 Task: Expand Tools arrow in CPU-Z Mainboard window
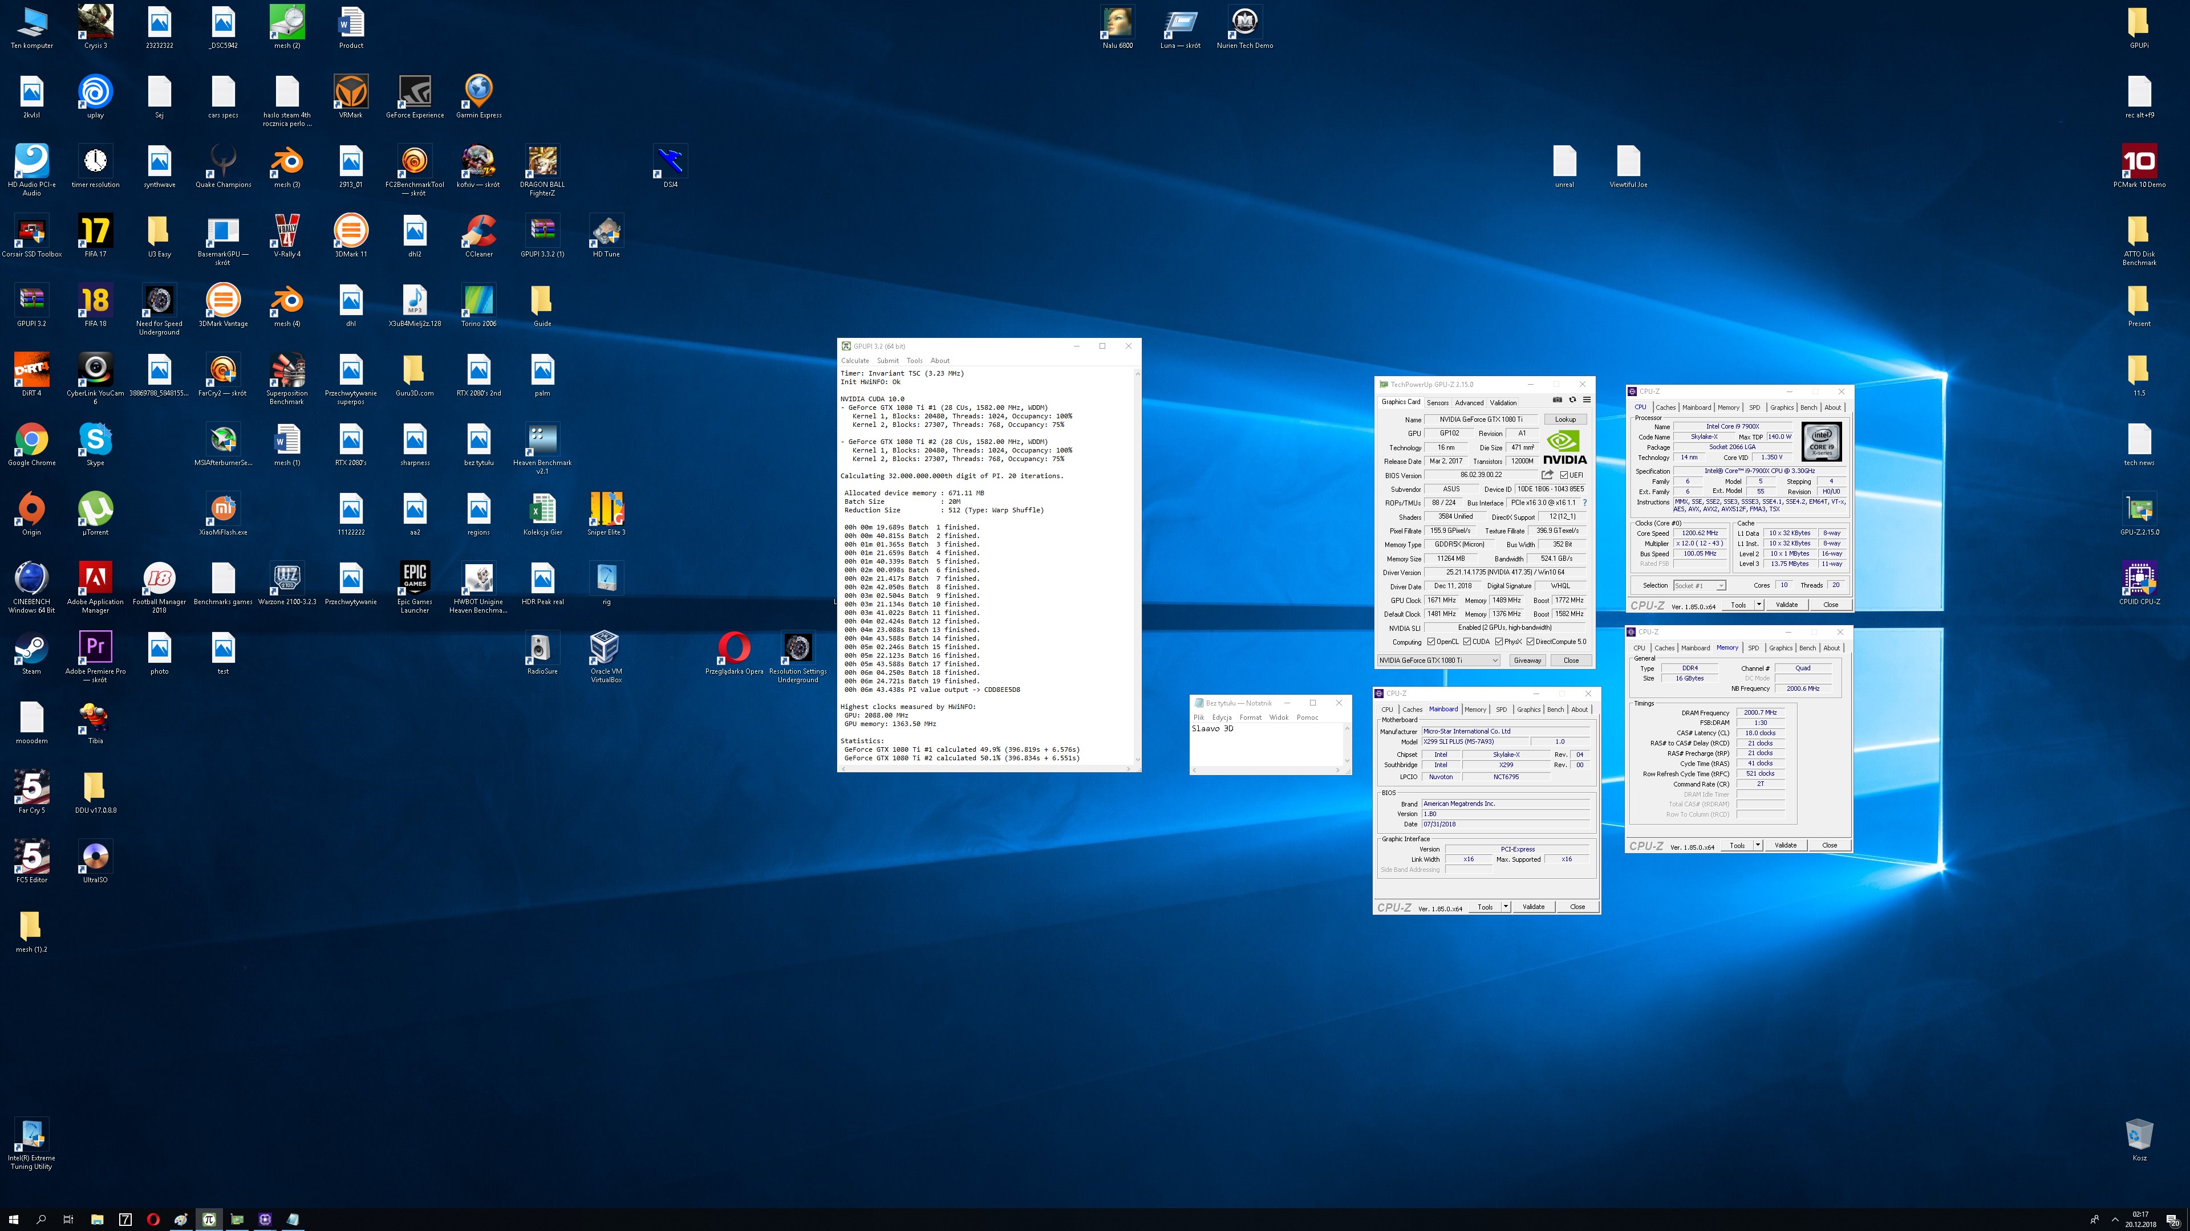[1506, 907]
